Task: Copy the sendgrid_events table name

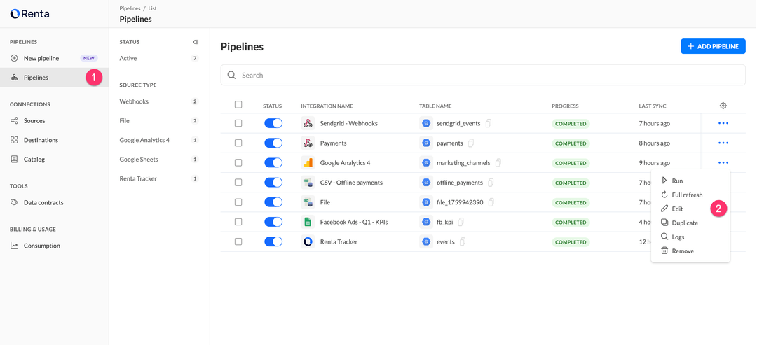Action: [x=489, y=123]
